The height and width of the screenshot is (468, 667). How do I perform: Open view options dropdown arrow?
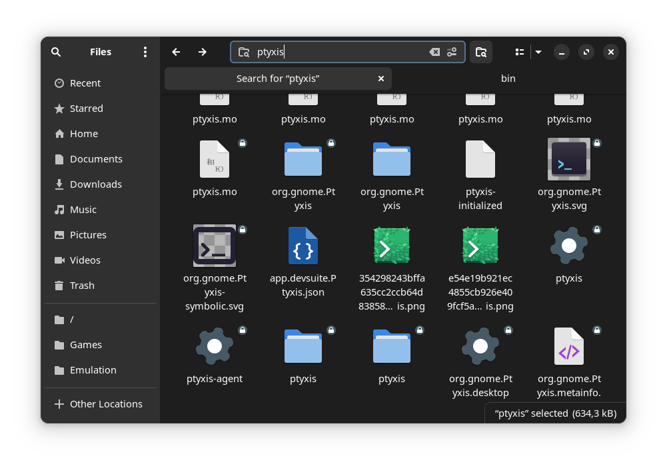point(538,52)
